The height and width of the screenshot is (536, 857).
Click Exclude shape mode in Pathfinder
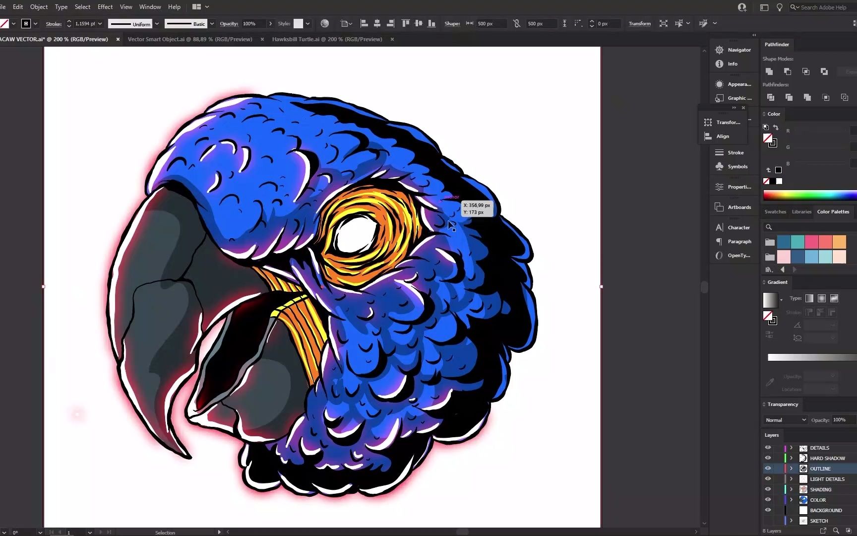tap(824, 71)
